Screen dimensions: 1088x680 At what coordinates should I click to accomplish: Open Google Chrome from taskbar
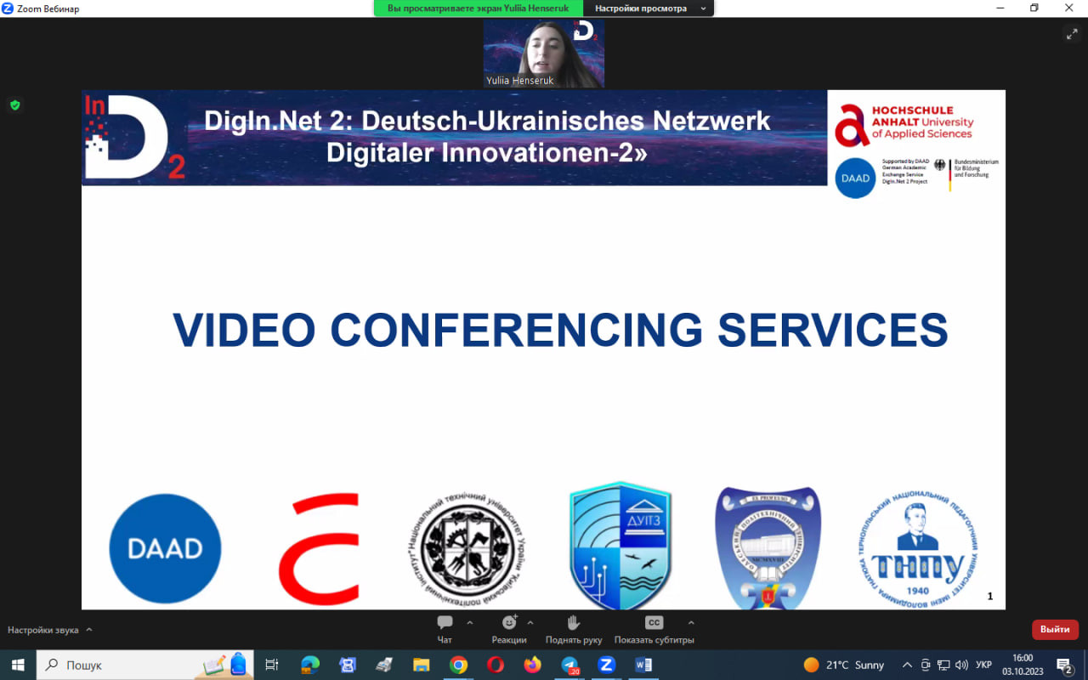click(458, 665)
